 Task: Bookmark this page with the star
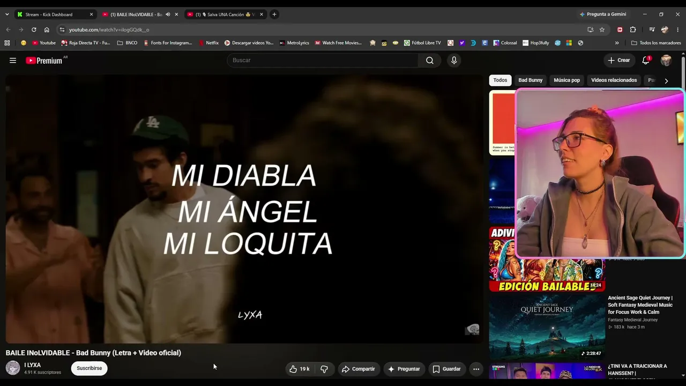coord(602,29)
